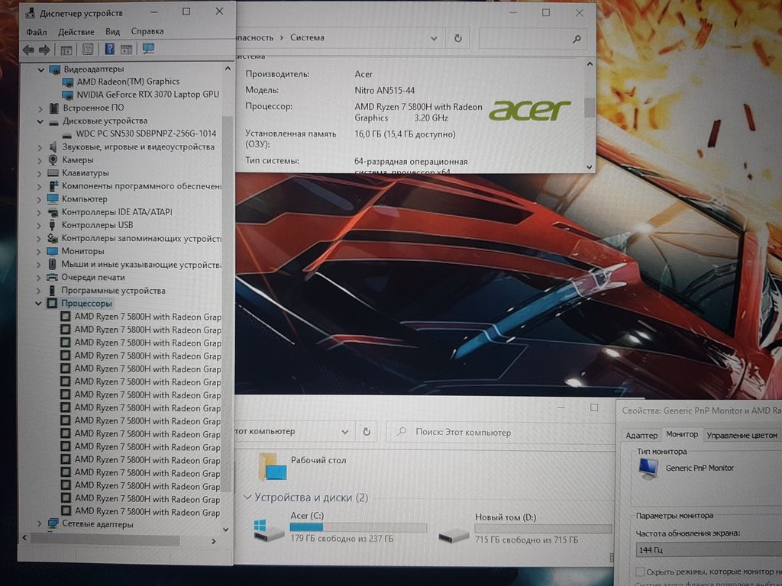This screenshot has height=586, width=782.
Task: Expand the Сетевые адаптеры node
Action: pos(40,524)
